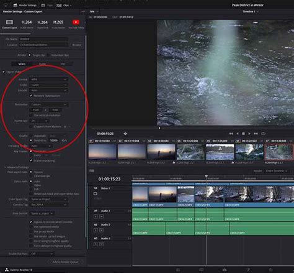294x273 pixels.
Task: Toggle Frame reordering checkbox
Action: pyautogui.click(x=31, y=160)
